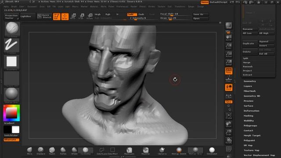Select the Rotate transform mode icon

point(90,16)
